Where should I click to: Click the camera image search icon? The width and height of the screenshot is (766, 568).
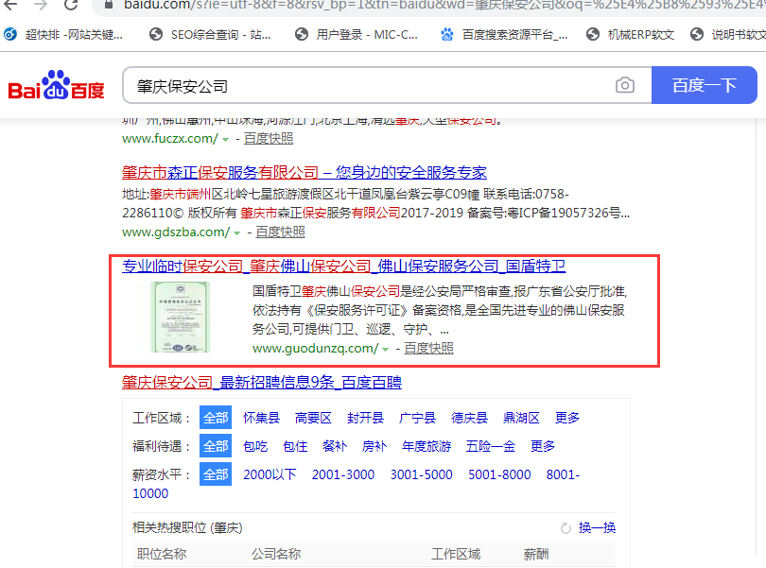625,85
